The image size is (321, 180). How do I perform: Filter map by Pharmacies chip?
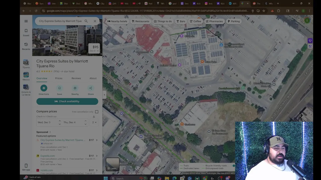point(214,21)
